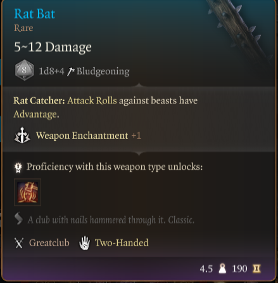Click the crossed-swords Greatclub type icon
The image size is (278, 283).
[x=19, y=243]
